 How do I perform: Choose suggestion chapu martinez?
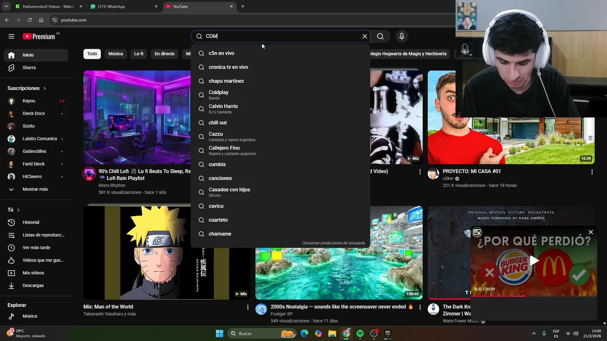coord(280,81)
